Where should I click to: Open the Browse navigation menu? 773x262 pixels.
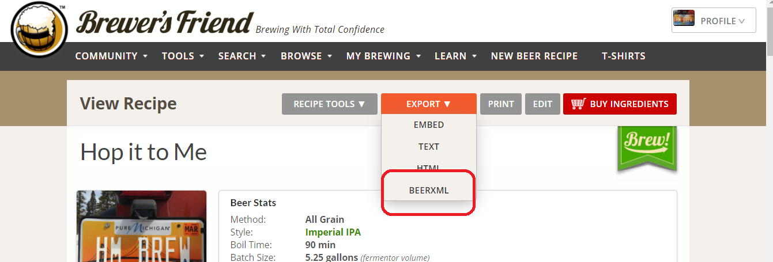[x=306, y=56]
